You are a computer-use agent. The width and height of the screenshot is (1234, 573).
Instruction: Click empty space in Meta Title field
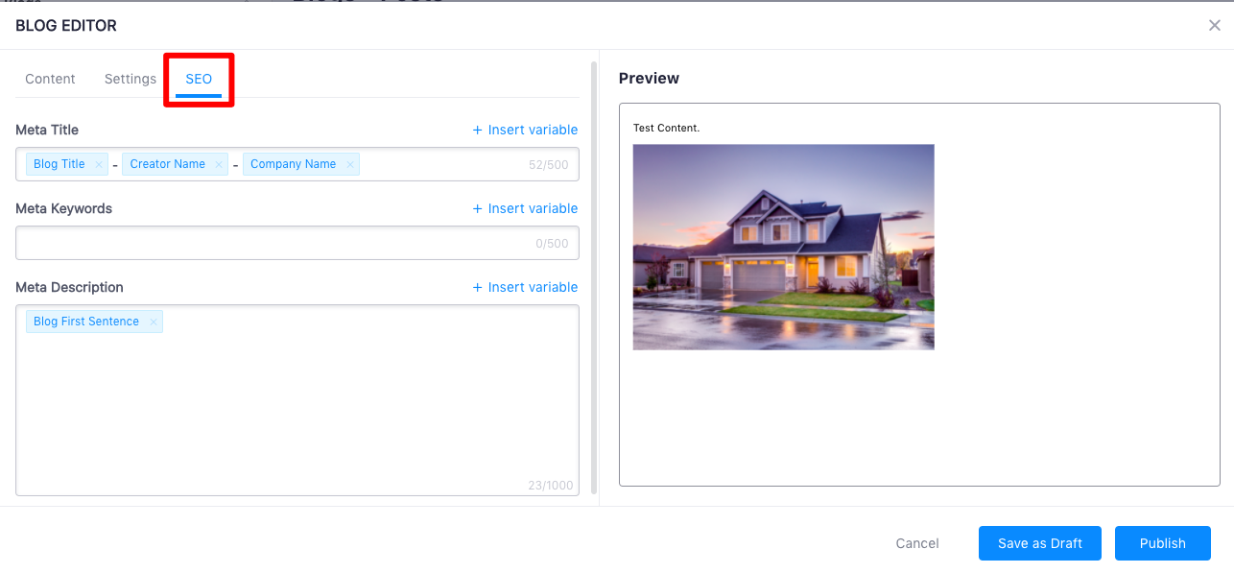tap(441, 165)
